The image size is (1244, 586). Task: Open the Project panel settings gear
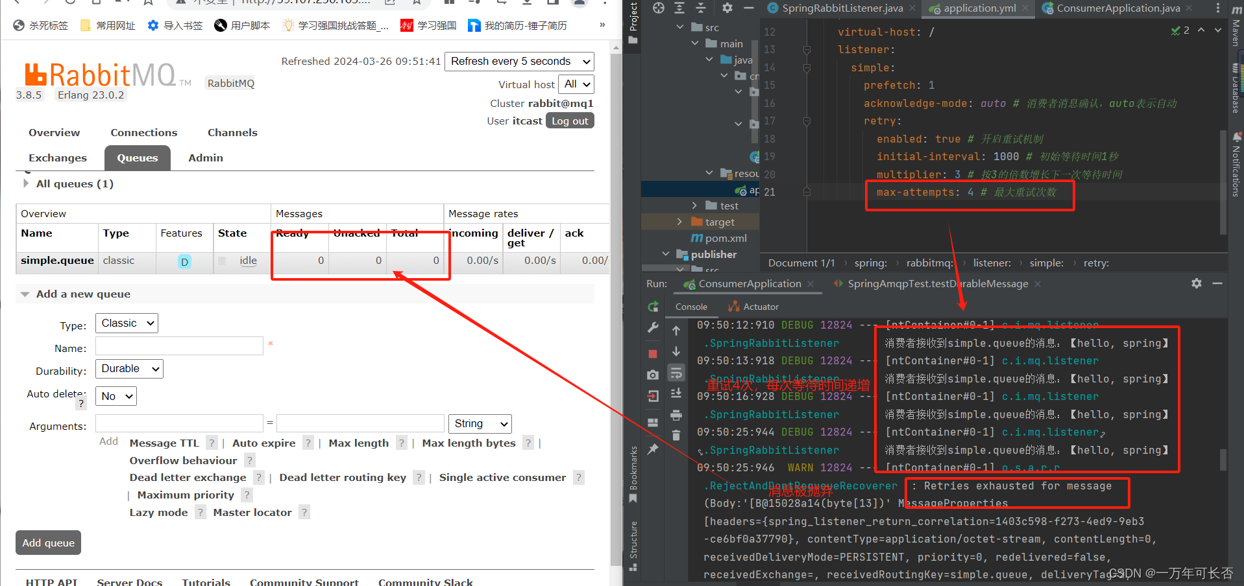tap(727, 8)
